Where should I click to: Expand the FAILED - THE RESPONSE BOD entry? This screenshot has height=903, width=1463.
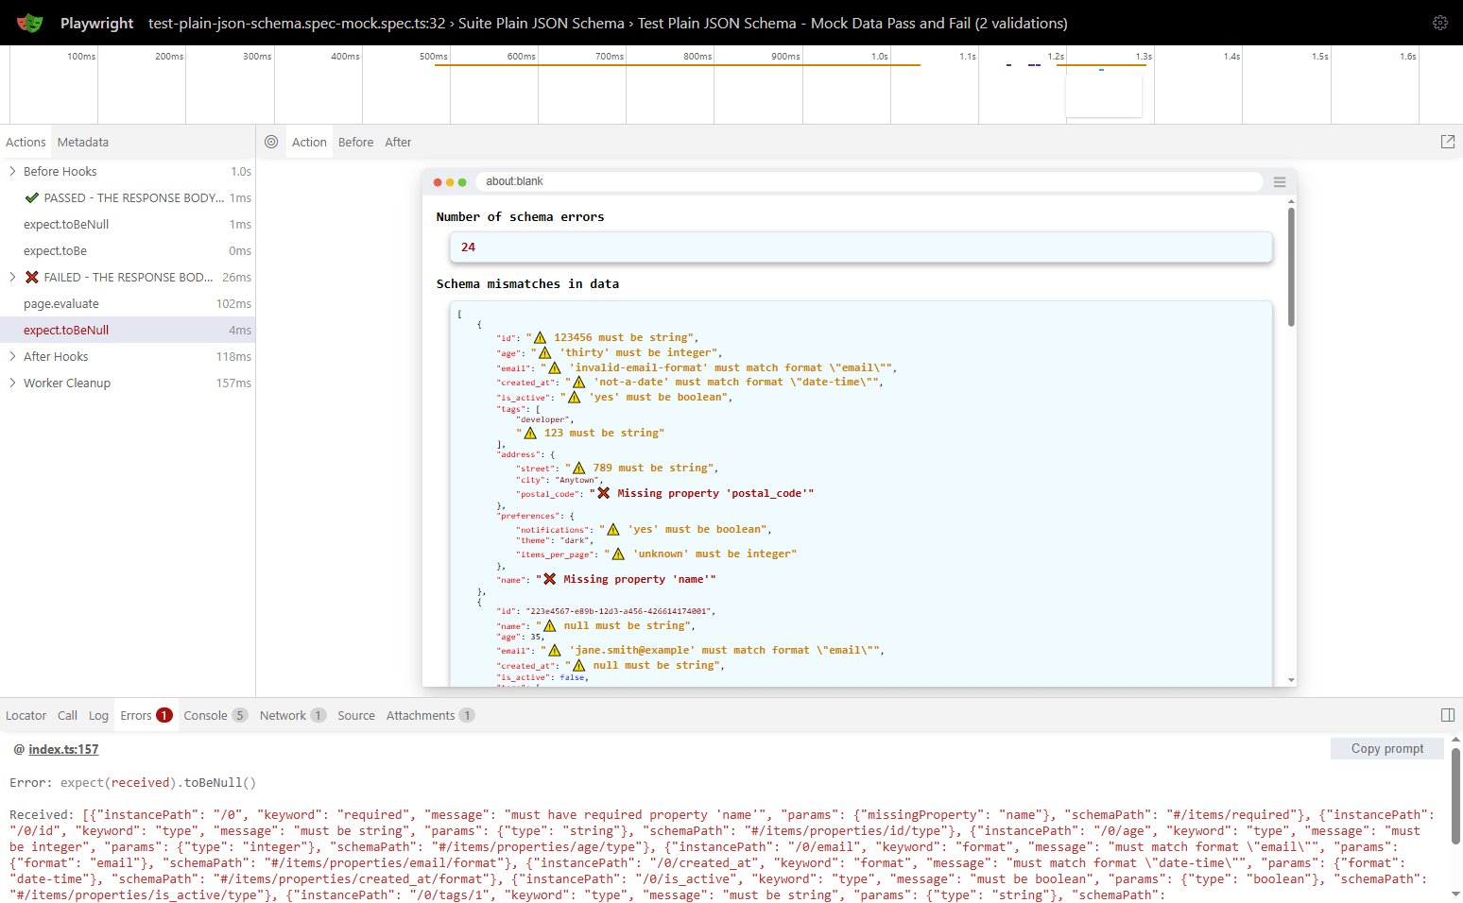pyautogui.click(x=11, y=277)
